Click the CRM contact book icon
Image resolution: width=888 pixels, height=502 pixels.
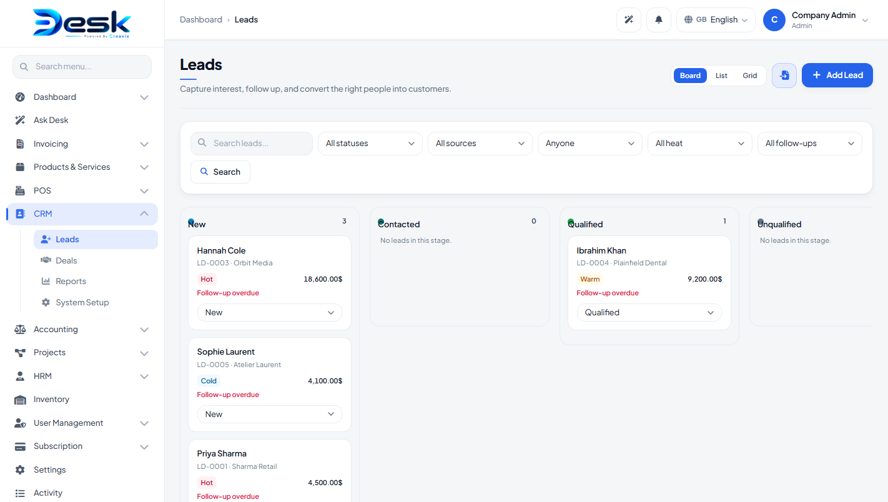(20, 214)
